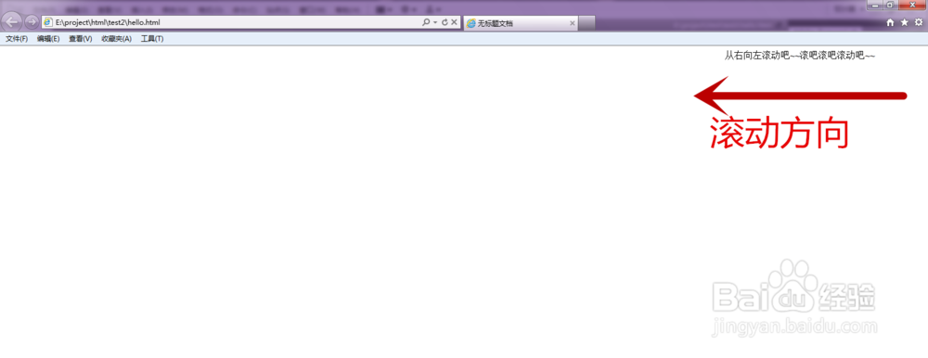The width and height of the screenshot is (928, 358).
Task: Close the browser window
Action: pos(912,5)
